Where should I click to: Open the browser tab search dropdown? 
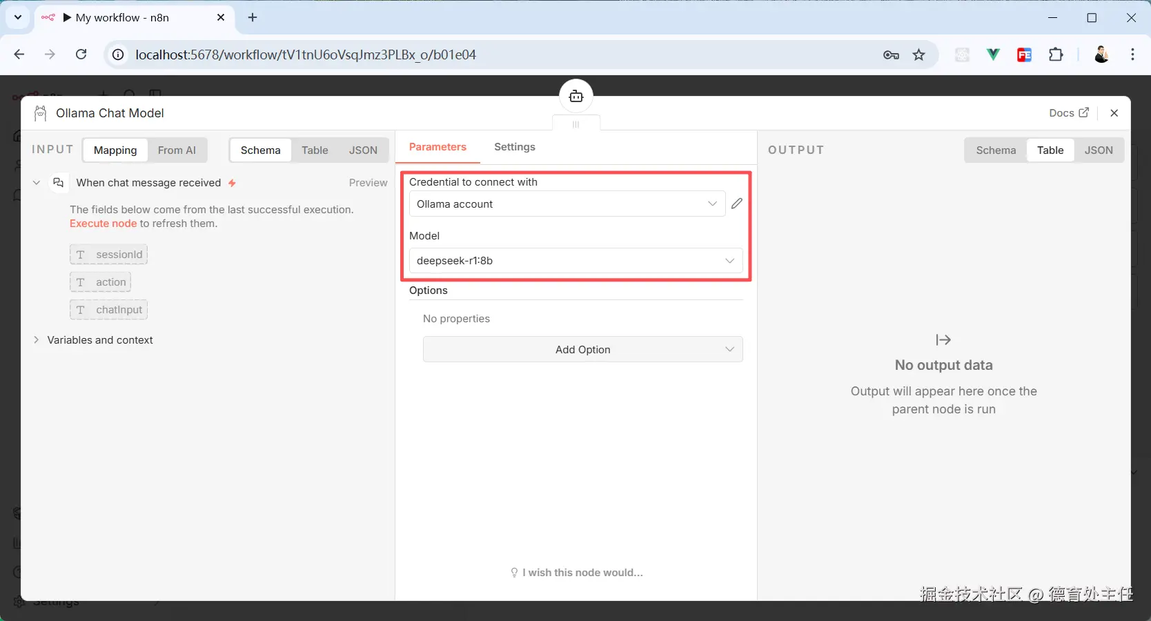(x=18, y=17)
